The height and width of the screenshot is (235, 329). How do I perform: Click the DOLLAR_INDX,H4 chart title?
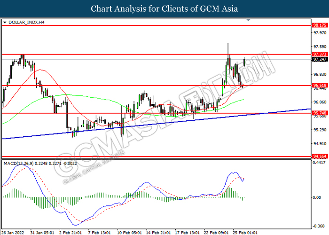tap(26, 22)
